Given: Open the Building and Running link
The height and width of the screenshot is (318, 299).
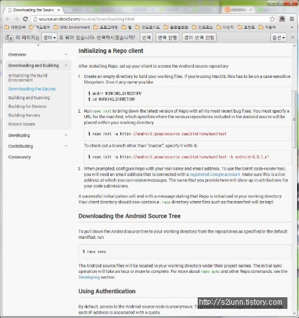Looking at the screenshot, I should click(x=29, y=97).
